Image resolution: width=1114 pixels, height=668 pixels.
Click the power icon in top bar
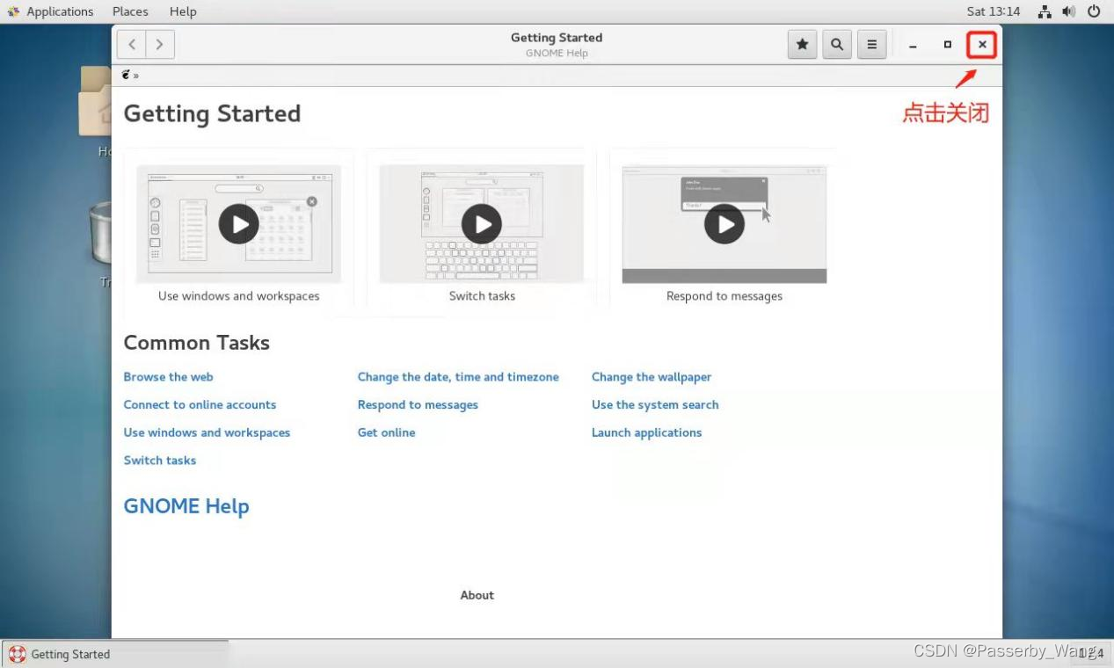(x=1094, y=11)
